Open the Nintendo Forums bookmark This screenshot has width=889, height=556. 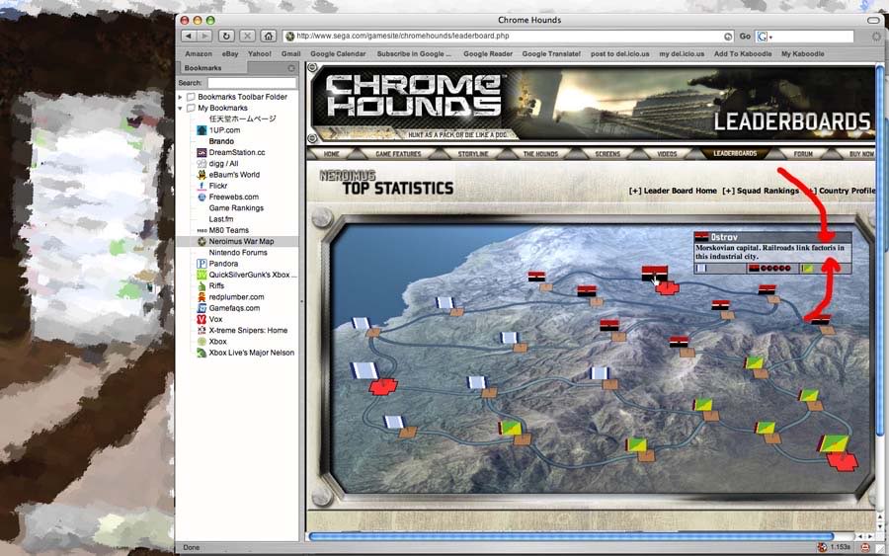(237, 253)
